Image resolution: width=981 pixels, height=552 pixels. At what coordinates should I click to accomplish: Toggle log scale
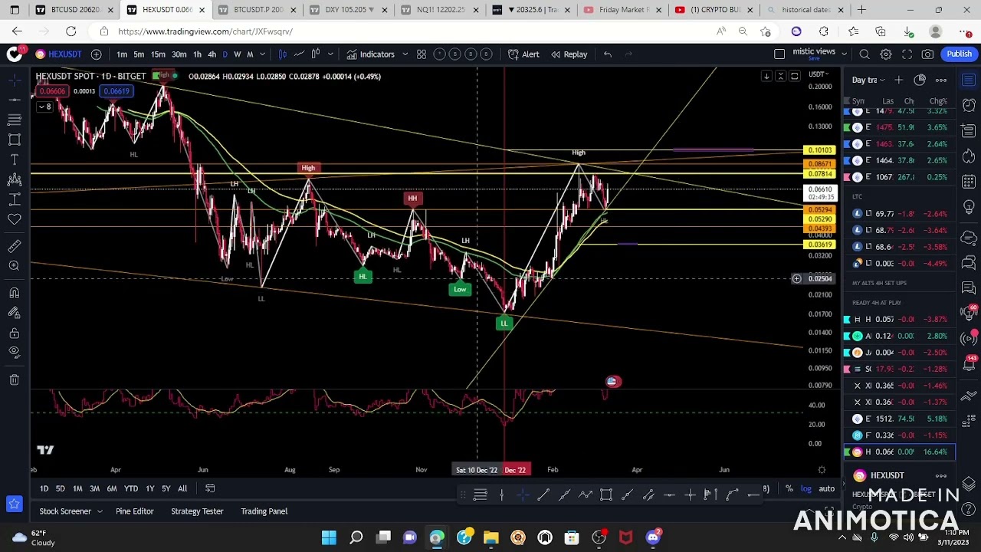pos(806,488)
